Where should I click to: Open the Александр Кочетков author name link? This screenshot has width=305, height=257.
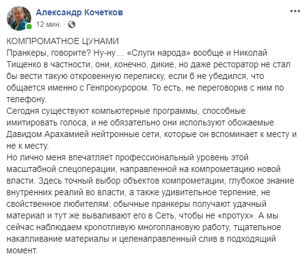(80, 13)
